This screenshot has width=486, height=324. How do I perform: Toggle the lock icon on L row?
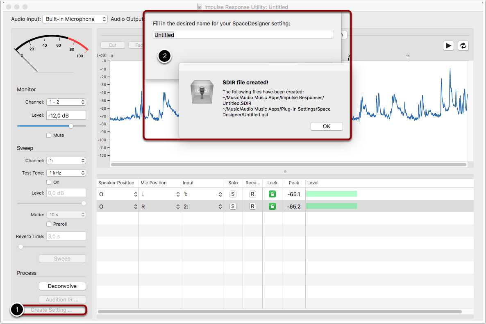pos(272,194)
